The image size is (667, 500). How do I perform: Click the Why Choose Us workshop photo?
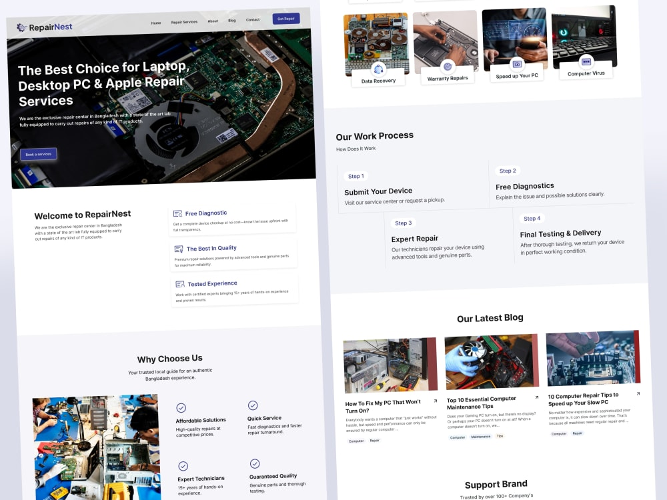97,447
